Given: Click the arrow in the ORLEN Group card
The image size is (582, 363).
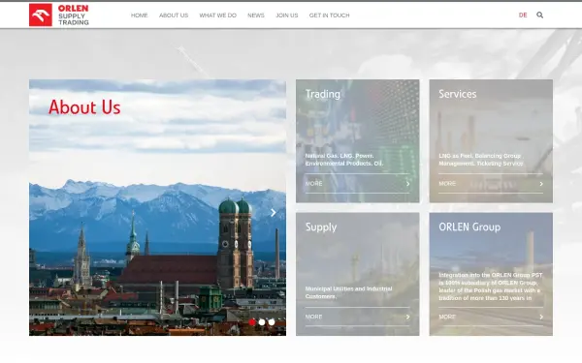Looking at the screenshot, I should (541, 317).
